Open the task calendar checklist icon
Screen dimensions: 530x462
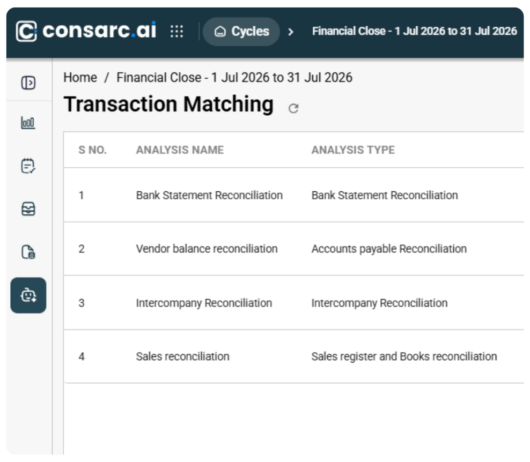[28, 166]
